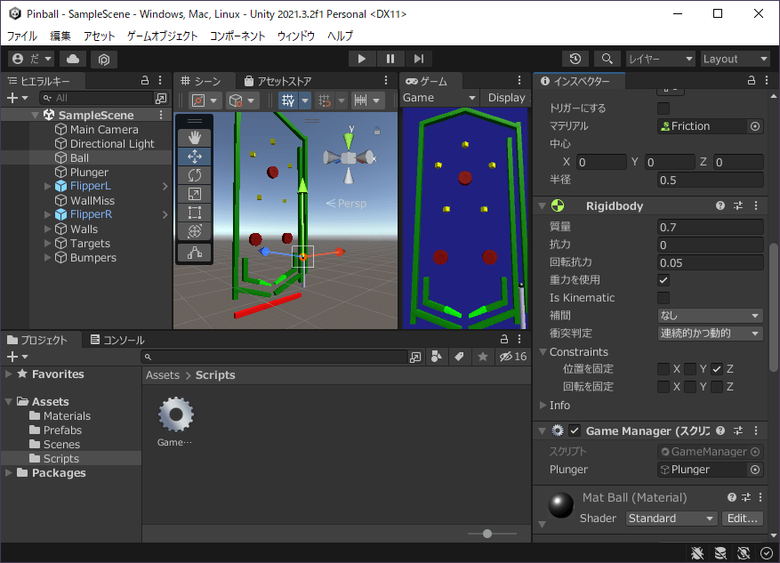Open the cloud services icon
Image resolution: width=780 pixels, height=563 pixels.
(73, 59)
